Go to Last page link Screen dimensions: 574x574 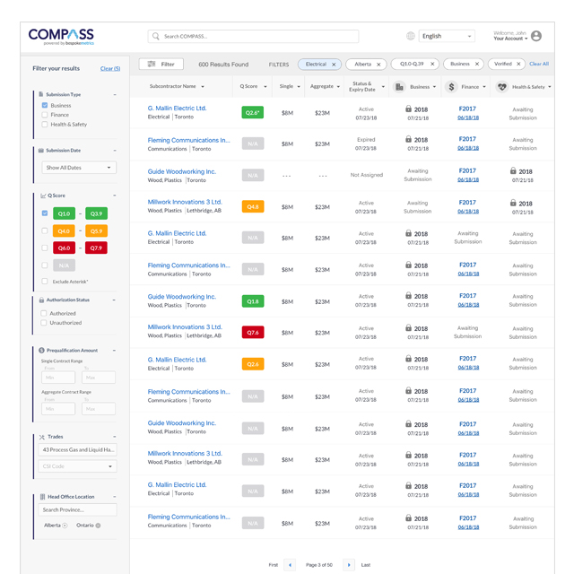[x=366, y=565]
